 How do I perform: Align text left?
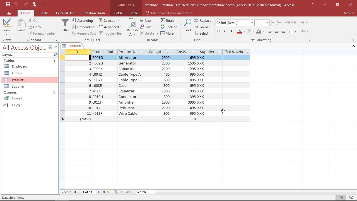pos(270,31)
